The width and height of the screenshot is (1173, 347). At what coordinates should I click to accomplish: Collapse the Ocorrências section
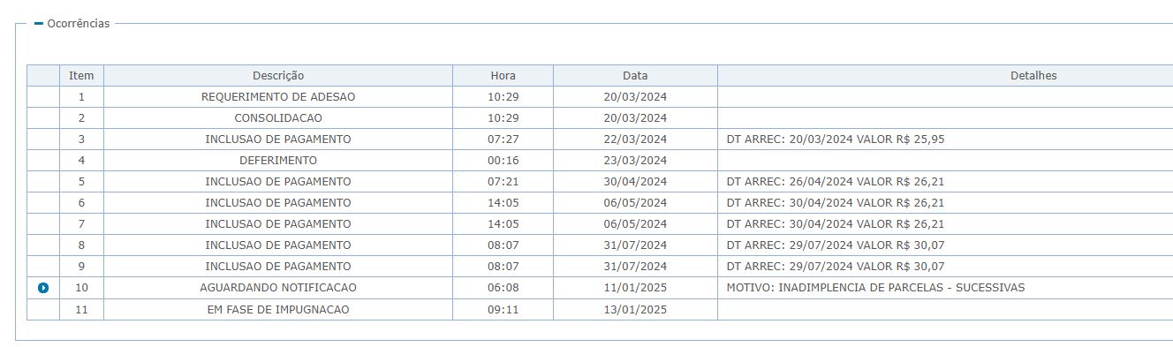coord(39,24)
